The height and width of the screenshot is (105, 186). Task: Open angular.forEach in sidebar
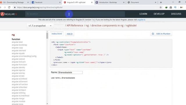point(19,62)
